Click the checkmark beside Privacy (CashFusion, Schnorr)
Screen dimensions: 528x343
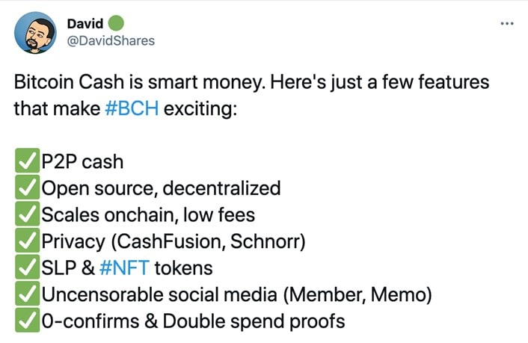click(27, 241)
